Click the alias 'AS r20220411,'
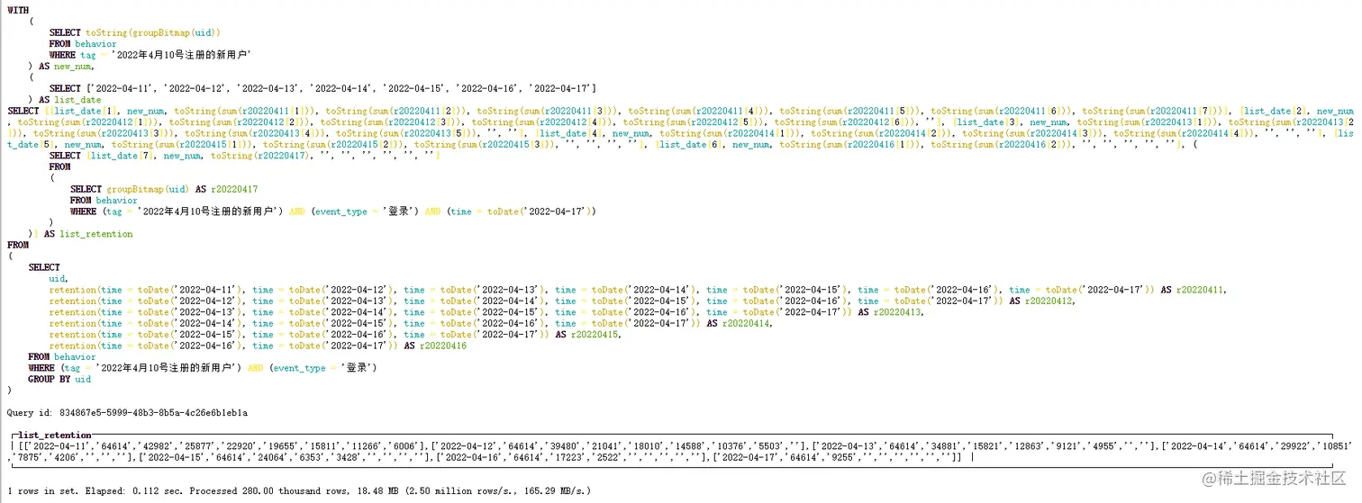Viewport: 1362px width, 503px height. 1194,290
